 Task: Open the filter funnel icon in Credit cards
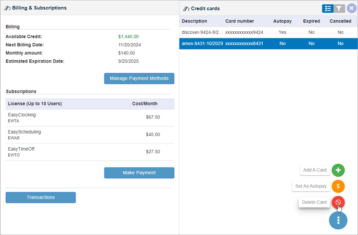coord(339,8)
